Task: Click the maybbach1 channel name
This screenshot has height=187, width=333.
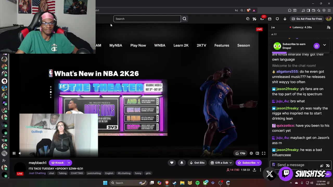Action: coord(37,163)
